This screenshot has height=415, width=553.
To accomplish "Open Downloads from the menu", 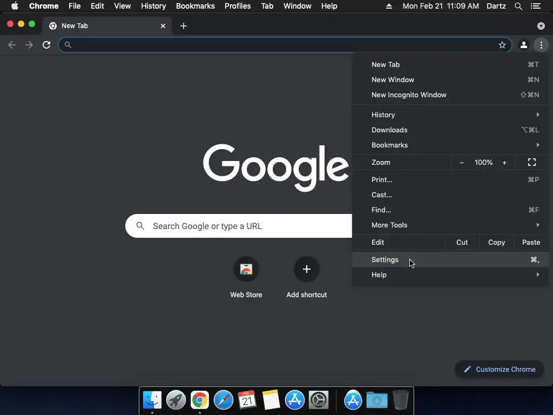I will 450,130.
